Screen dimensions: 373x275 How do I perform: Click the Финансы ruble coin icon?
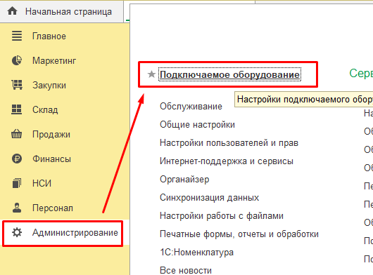tap(17, 159)
